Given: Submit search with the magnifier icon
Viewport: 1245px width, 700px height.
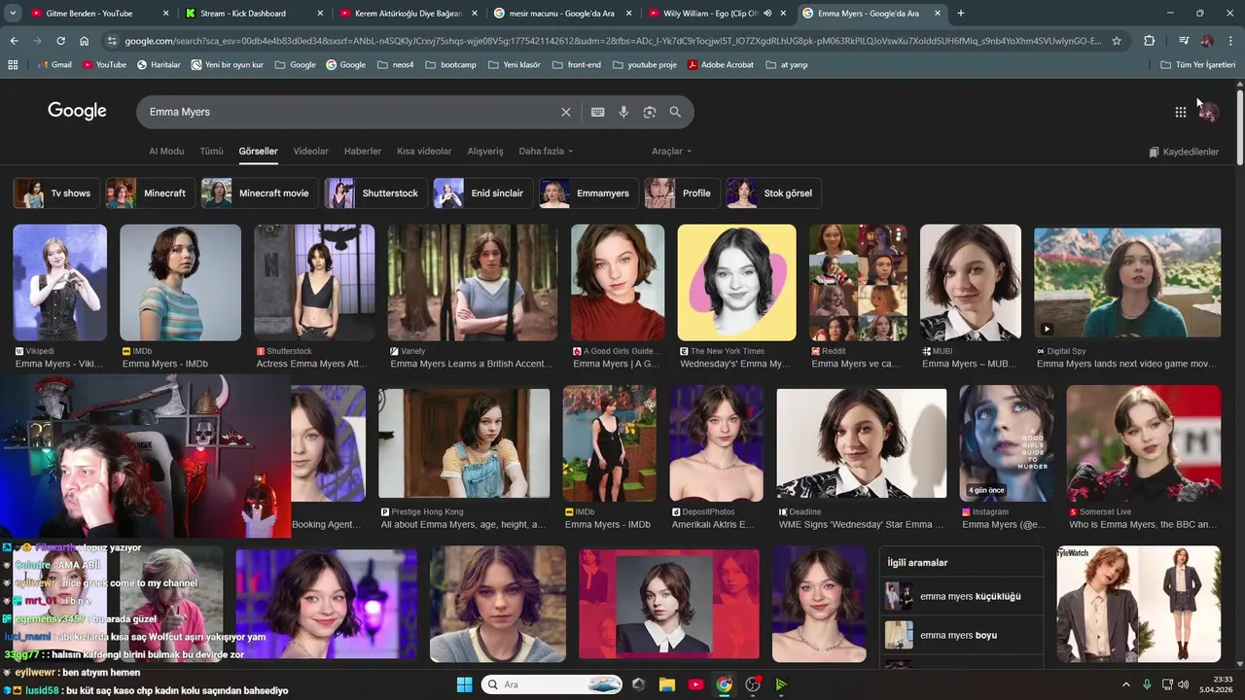Looking at the screenshot, I should pos(675,112).
